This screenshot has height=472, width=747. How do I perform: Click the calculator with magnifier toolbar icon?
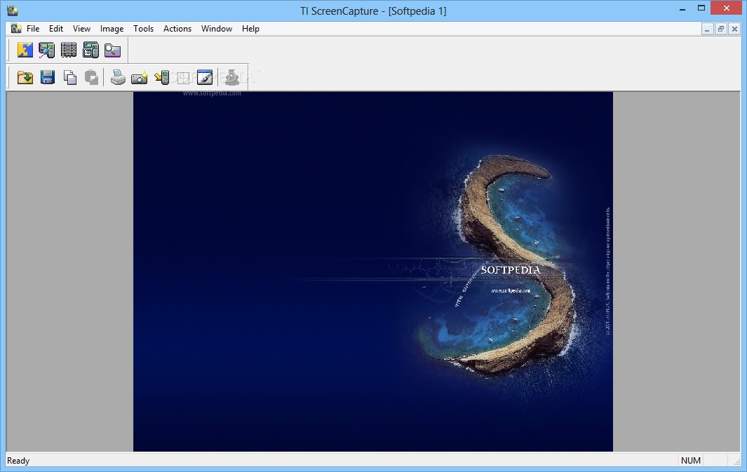tap(47, 50)
